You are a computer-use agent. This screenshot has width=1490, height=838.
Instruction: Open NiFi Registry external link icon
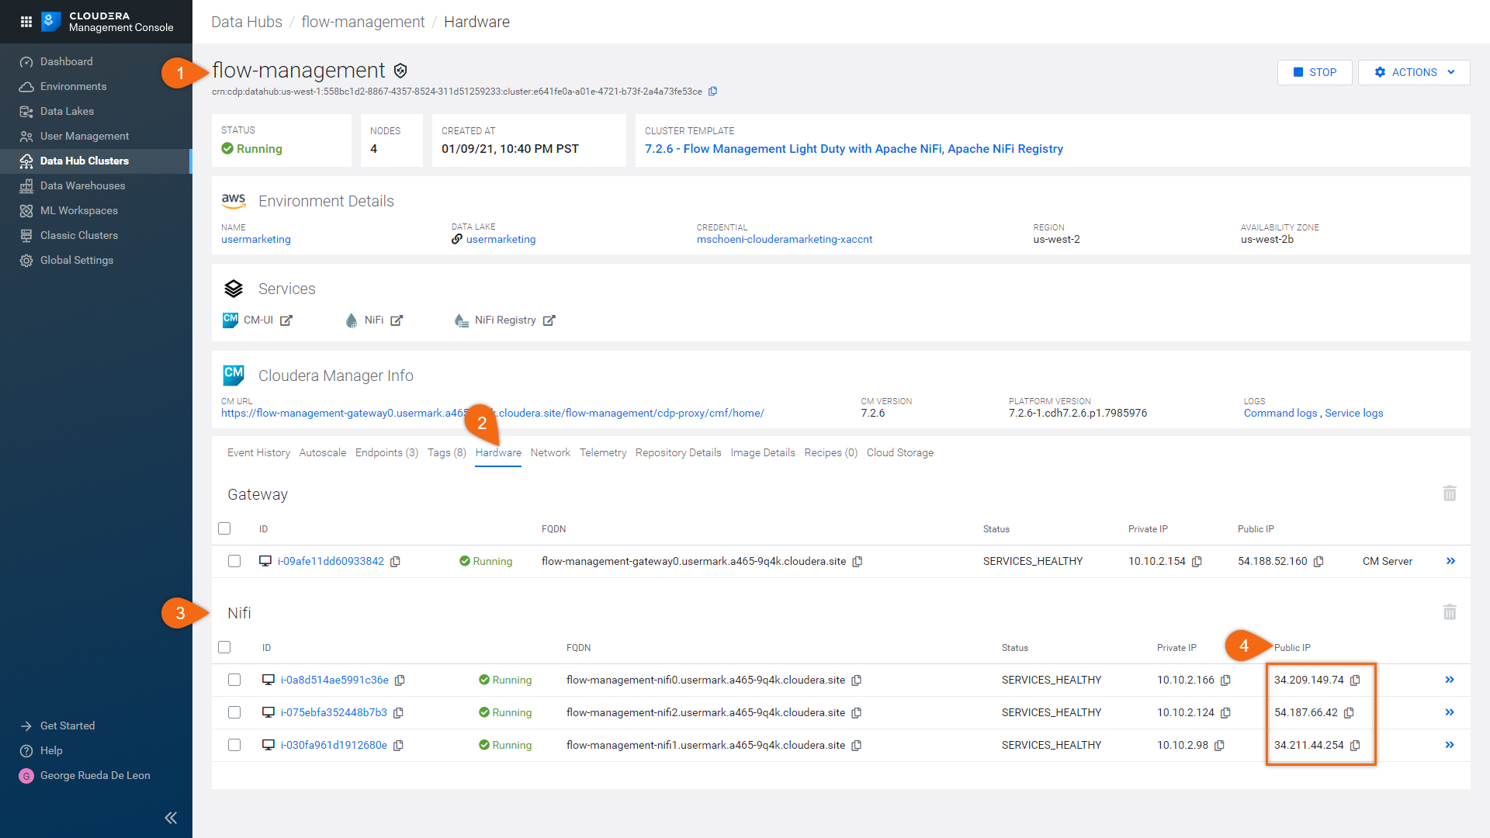(549, 320)
